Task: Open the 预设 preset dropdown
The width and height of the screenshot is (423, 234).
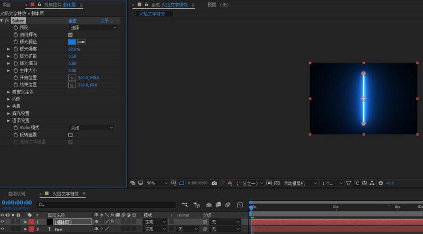Action: (x=94, y=28)
